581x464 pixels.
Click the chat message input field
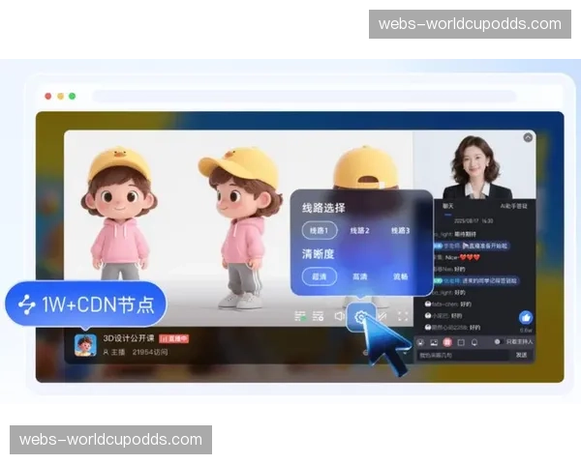(463, 355)
